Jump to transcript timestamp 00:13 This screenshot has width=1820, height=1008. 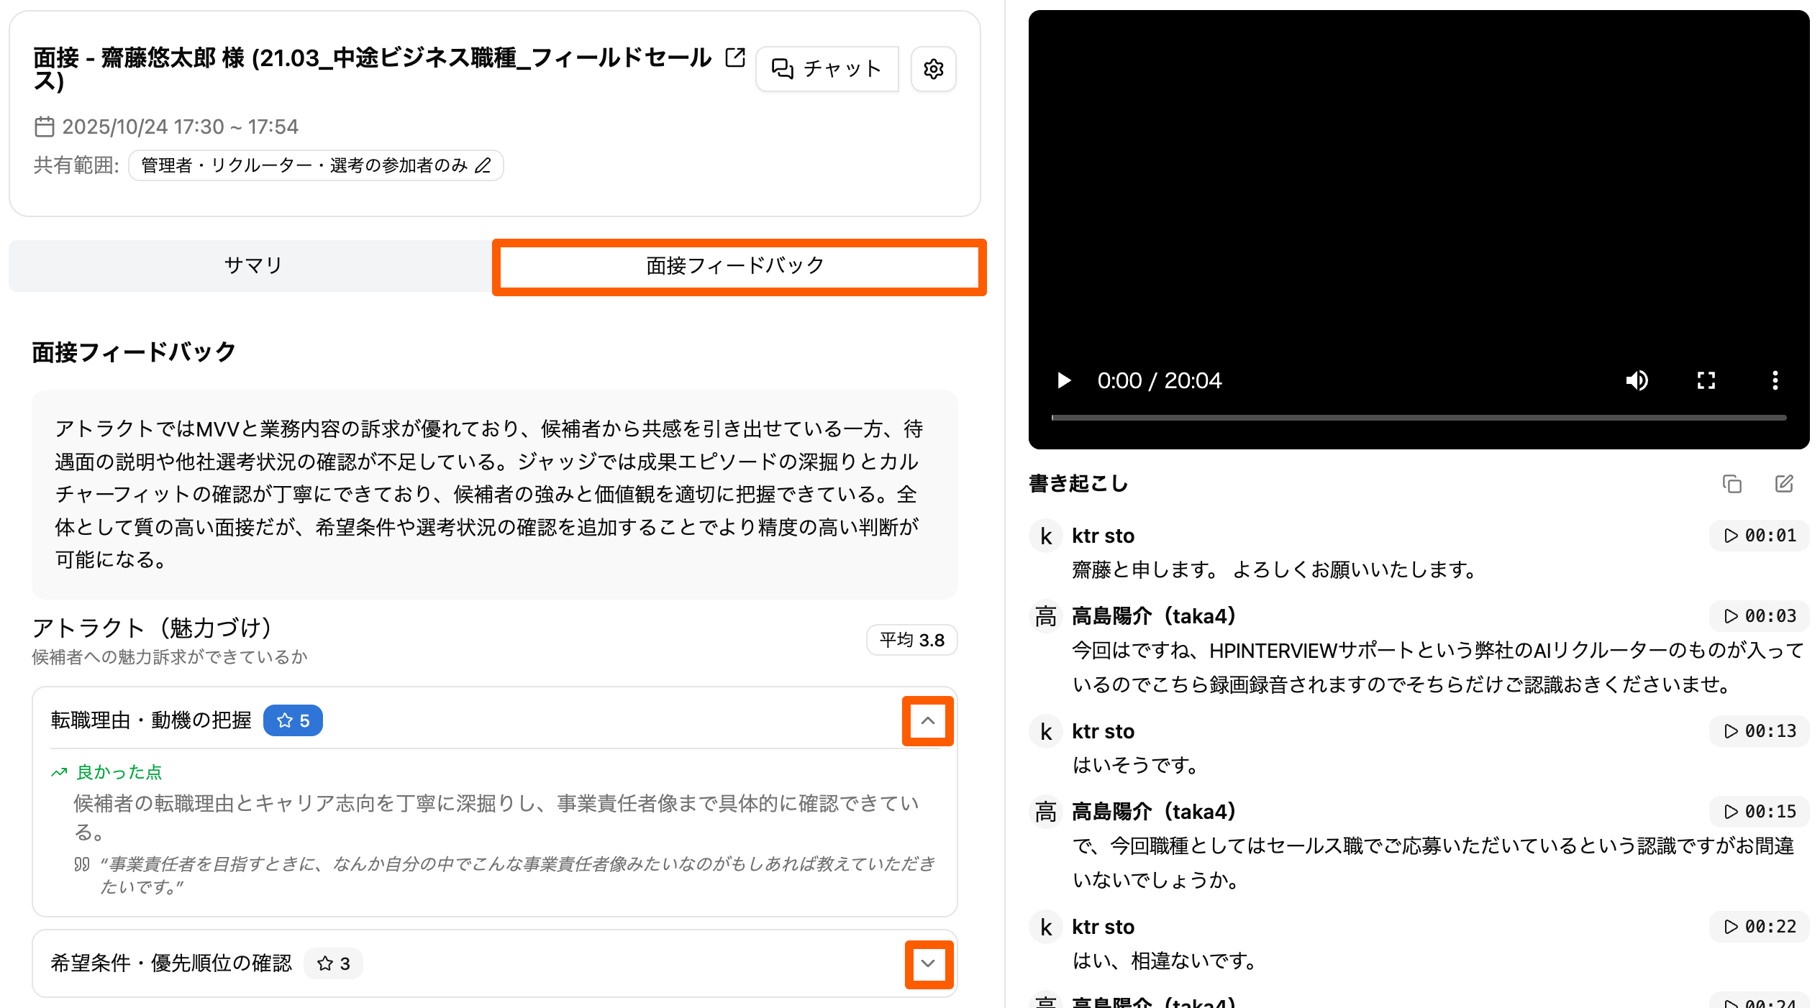coord(1760,731)
